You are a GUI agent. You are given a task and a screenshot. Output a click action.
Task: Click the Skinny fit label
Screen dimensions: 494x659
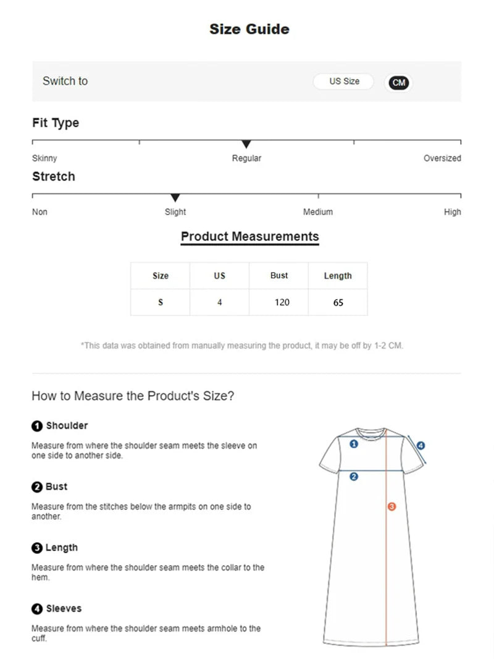pyautogui.click(x=44, y=158)
